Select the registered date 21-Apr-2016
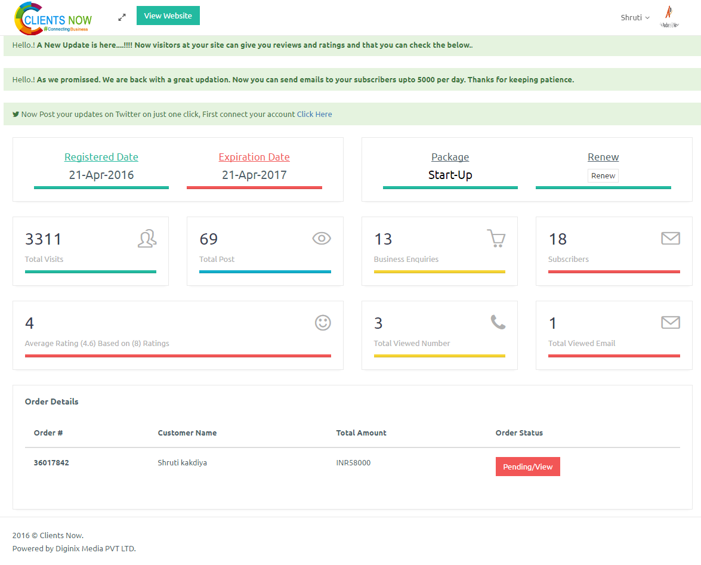The width and height of the screenshot is (701, 565). [x=101, y=175]
